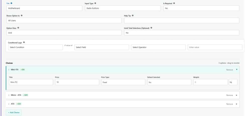Click the ATX choice header title
Viewport: 246px width, 116px height.
[13, 104]
